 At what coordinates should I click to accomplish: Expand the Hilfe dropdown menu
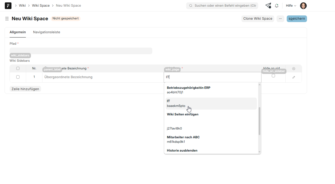291,6
